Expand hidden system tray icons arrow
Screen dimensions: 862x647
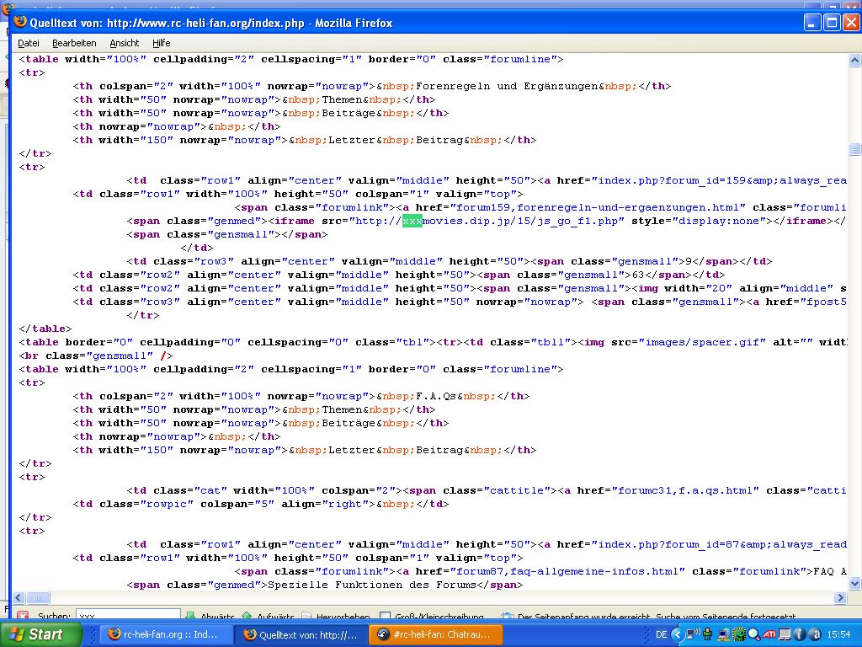coord(677,634)
